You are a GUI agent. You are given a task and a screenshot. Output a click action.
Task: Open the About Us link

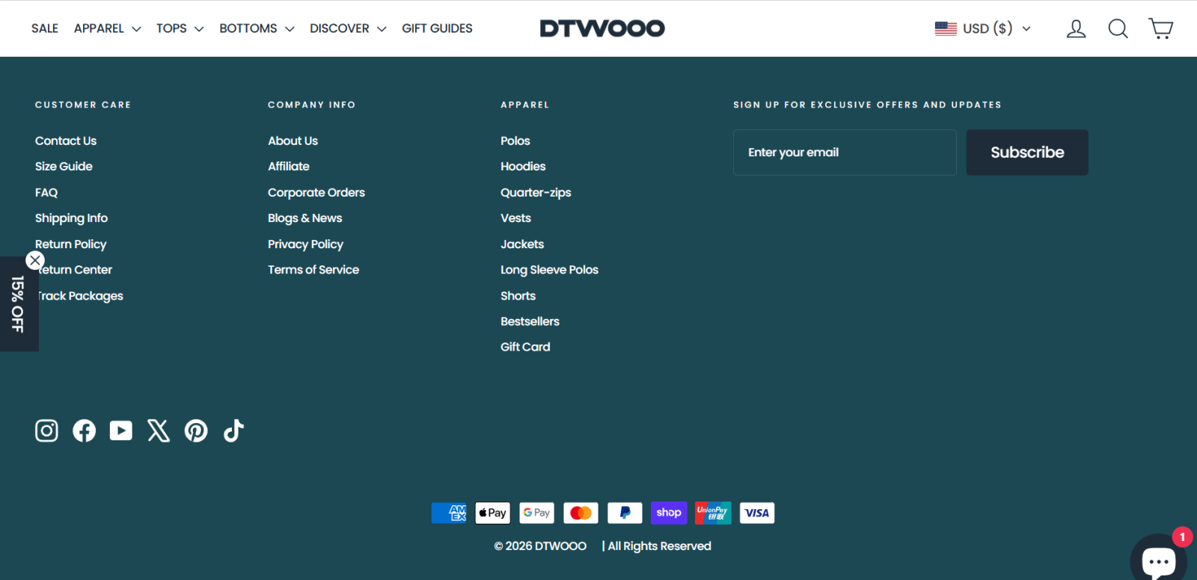point(293,141)
